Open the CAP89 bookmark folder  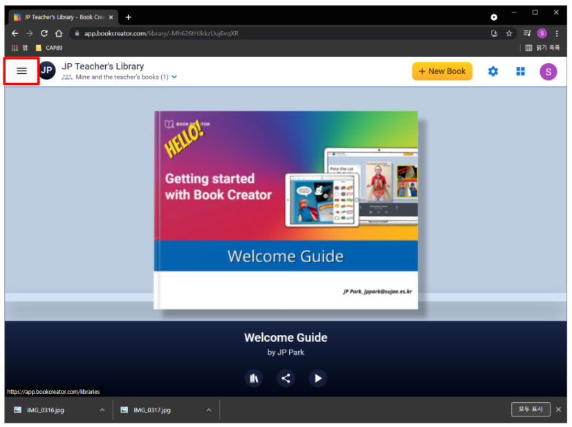49,48
